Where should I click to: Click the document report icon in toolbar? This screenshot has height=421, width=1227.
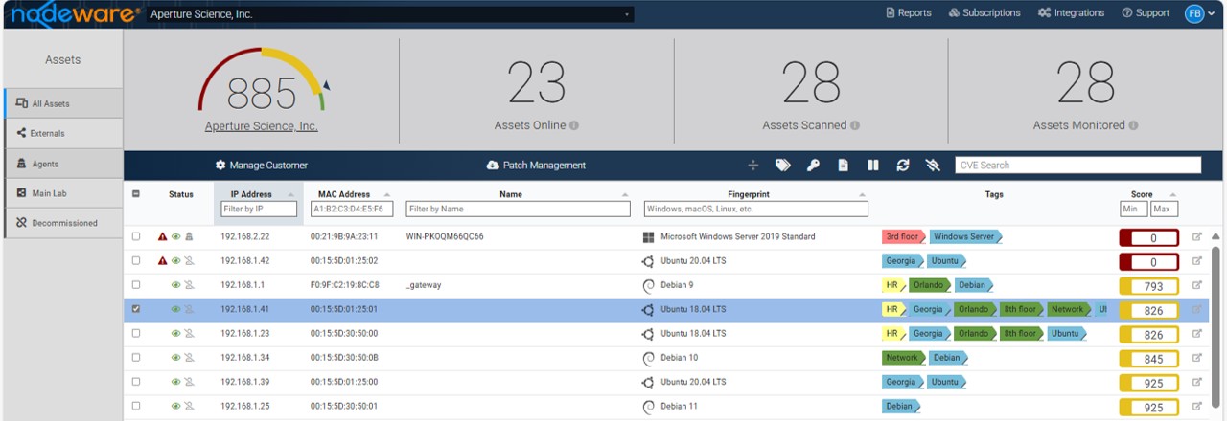(x=843, y=165)
